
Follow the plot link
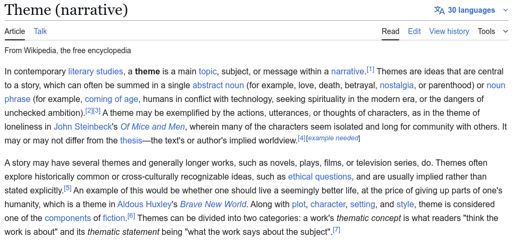[x=299, y=205]
